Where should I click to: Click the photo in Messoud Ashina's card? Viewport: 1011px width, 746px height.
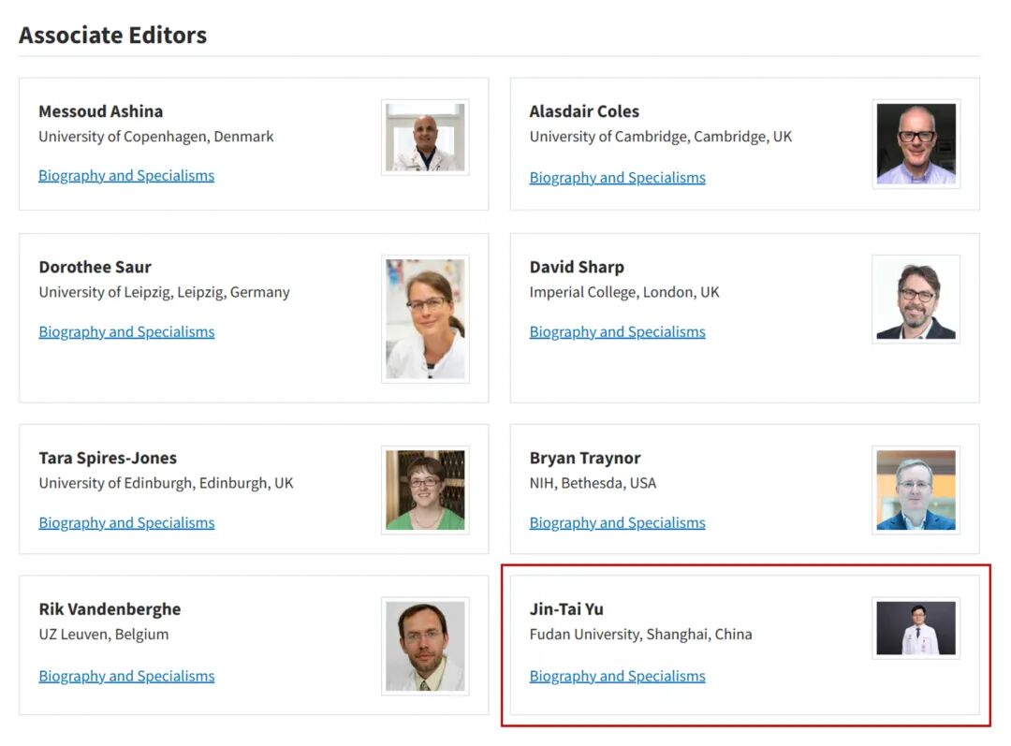click(425, 138)
